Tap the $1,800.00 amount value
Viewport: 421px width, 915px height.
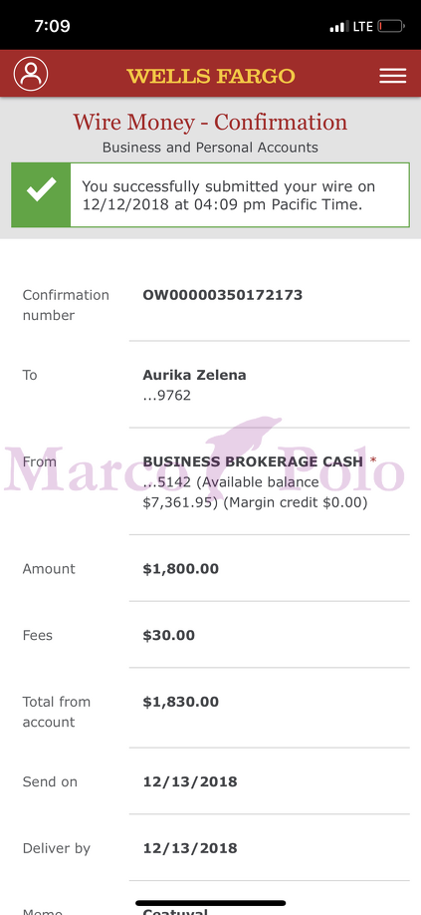180,568
